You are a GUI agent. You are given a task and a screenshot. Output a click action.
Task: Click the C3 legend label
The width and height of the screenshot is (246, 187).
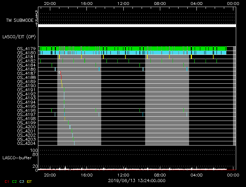pos(22,181)
